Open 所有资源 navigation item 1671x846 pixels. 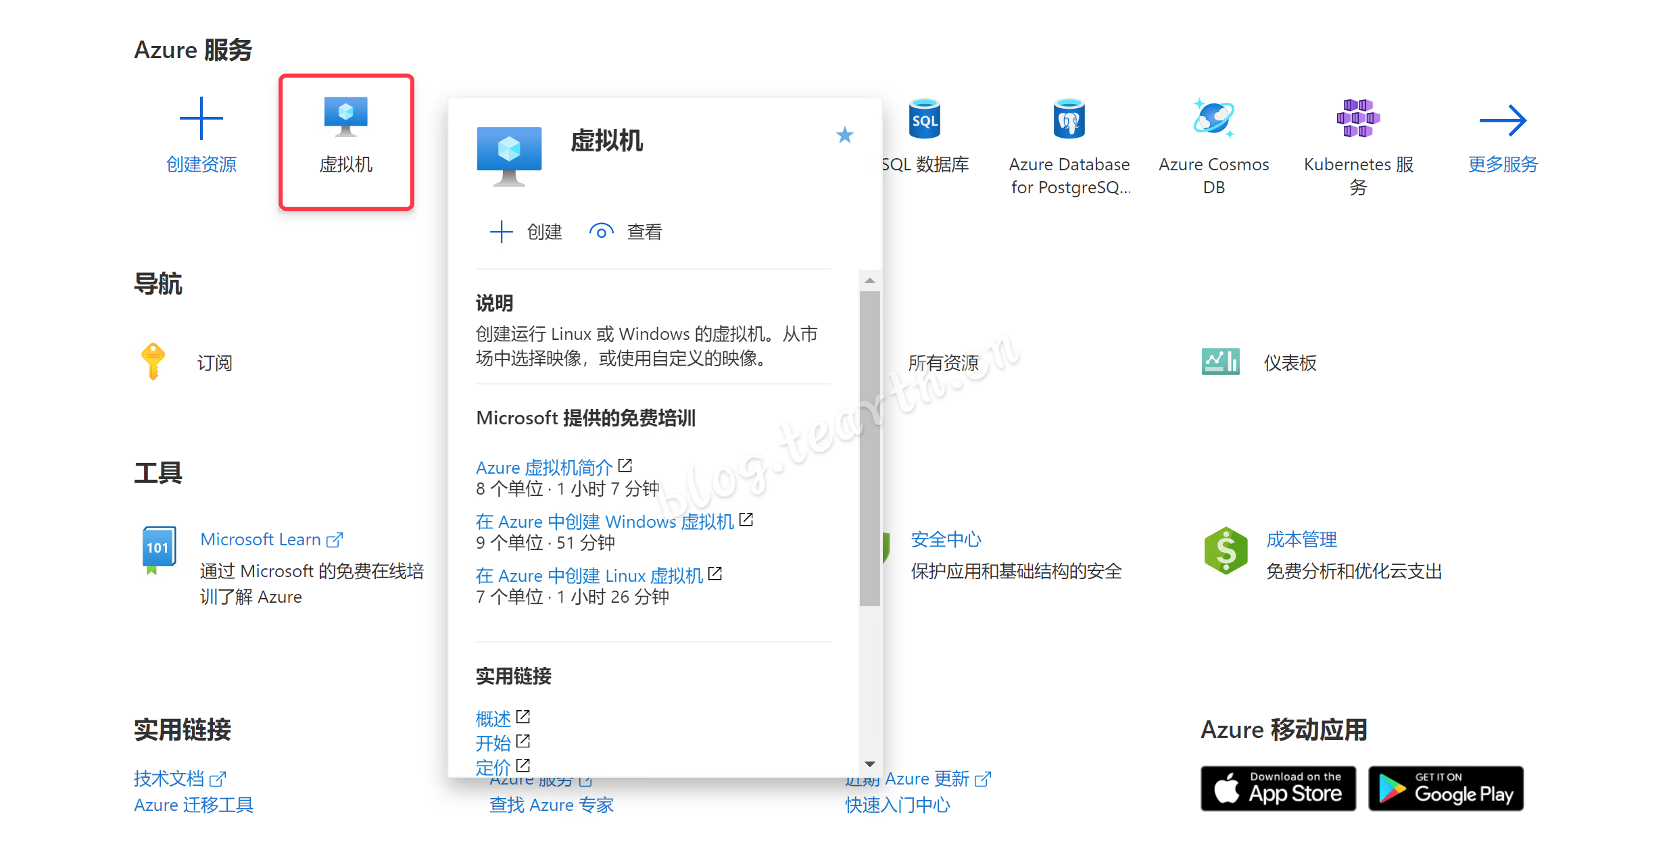944,363
